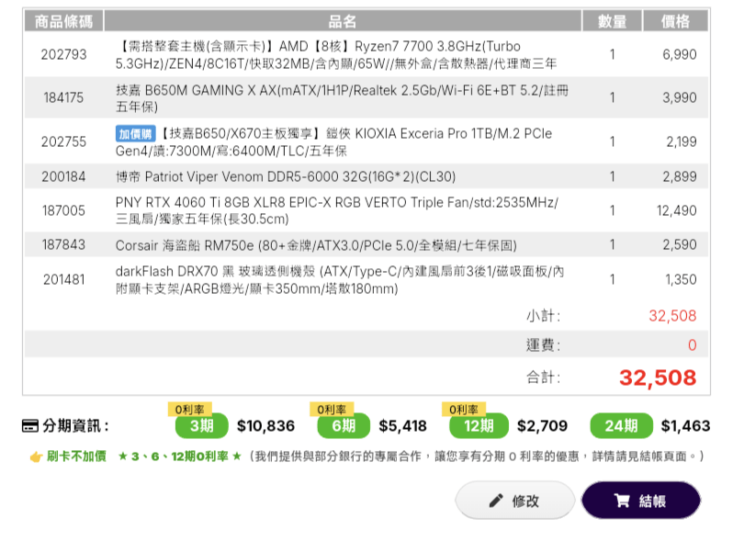Click the 合計 label

point(543,378)
